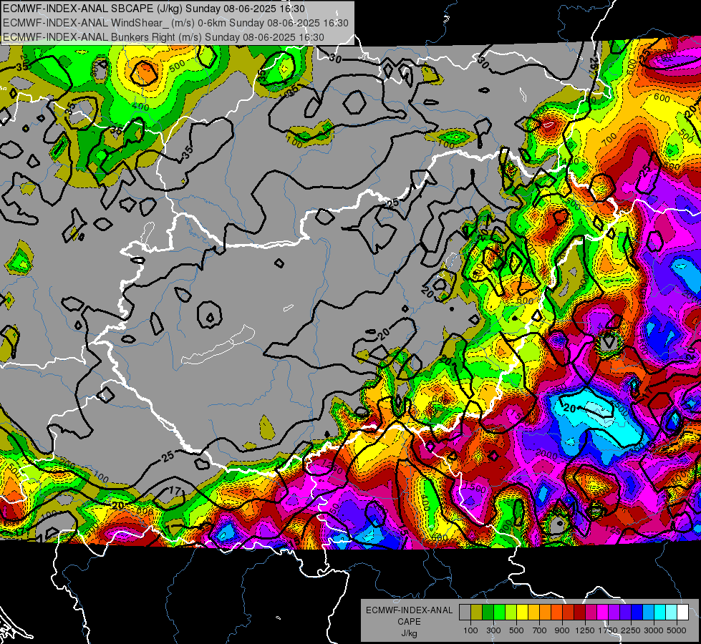Click the 2250 legend label
Screen dimensions: 701x644
click(632, 630)
